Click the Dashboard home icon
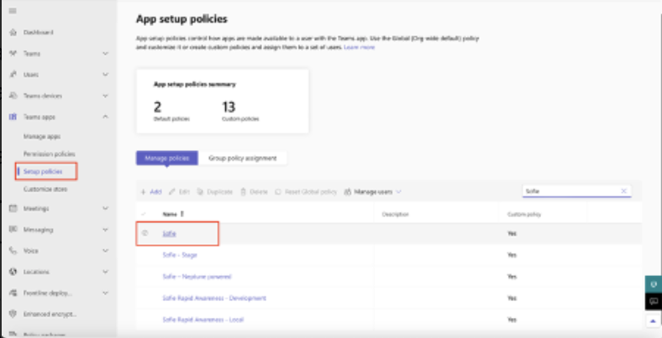Viewport: 662px width, 338px height. pyautogui.click(x=13, y=32)
